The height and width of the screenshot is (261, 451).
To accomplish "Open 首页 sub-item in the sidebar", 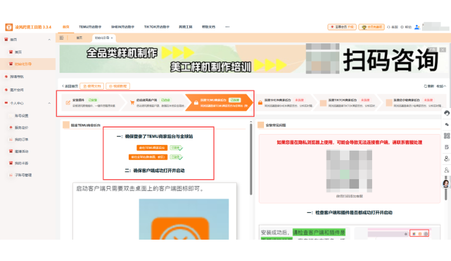I will pos(18,52).
